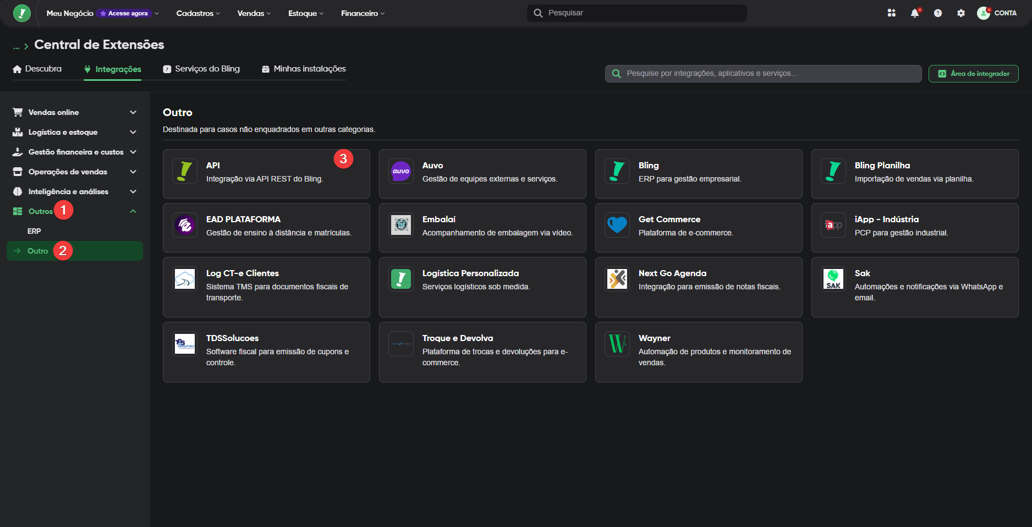Click the Bling Planilha logo icon

click(833, 171)
